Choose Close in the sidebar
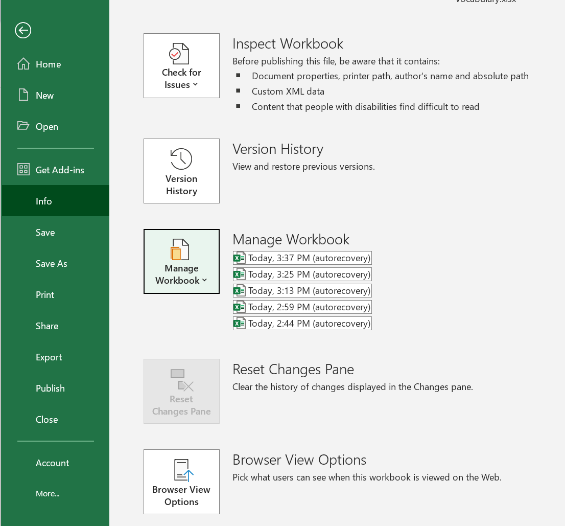This screenshot has width=565, height=526. pos(56,419)
